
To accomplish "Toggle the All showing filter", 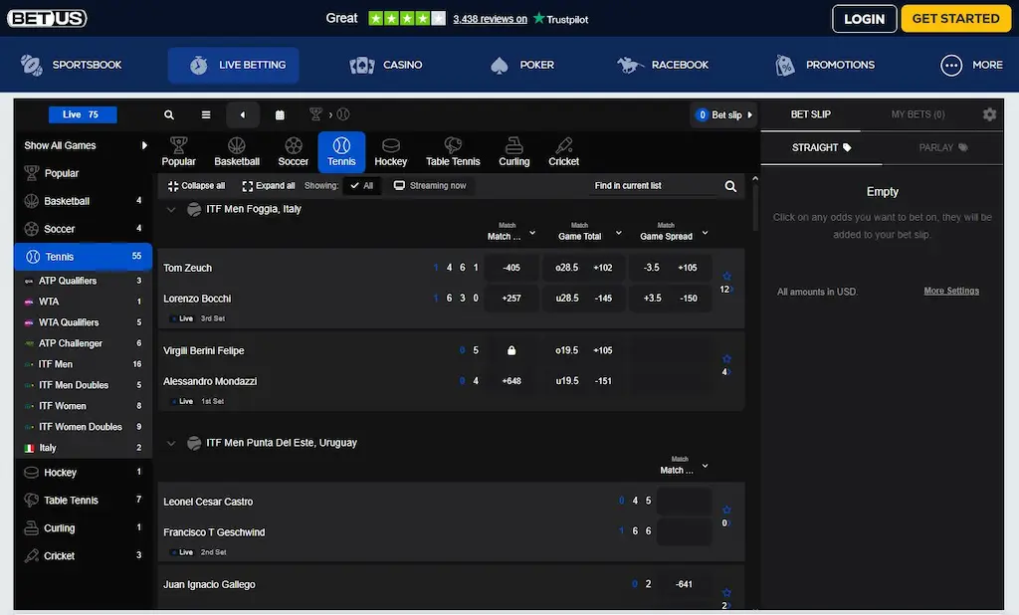I will [362, 186].
